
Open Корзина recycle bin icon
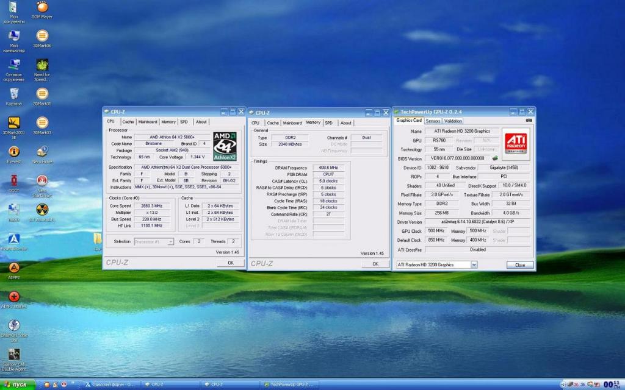[14, 97]
